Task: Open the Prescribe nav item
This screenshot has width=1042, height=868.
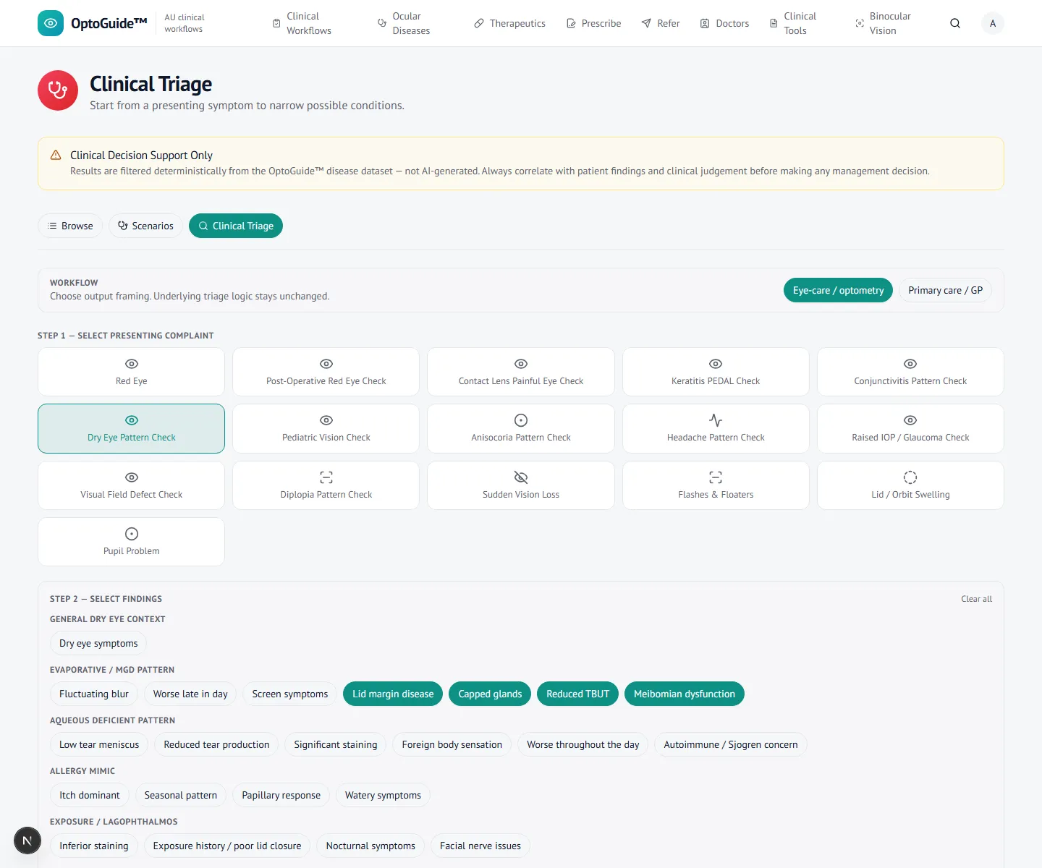Action: [593, 23]
